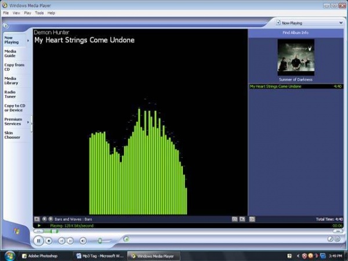This screenshot has height=261, width=348.
Task: Click the fast forward button on seek bar
Action: pos(338,231)
